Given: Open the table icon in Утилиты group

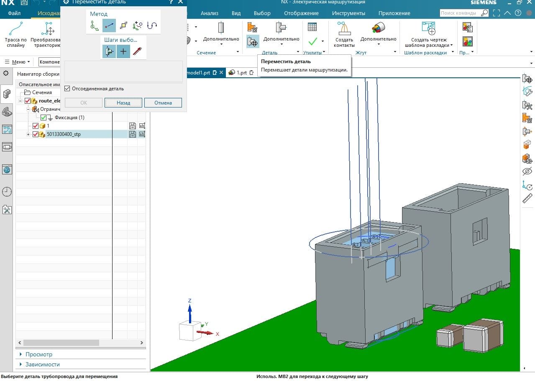Looking at the screenshot, I should 312,27.
